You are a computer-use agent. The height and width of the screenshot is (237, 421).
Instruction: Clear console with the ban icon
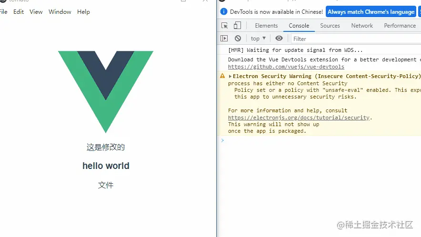[x=238, y=39]
